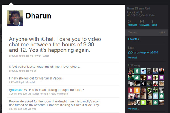Open the 'about 21 hours ago' timestamp
The image size is (170, 113).
tap(19, 56)
